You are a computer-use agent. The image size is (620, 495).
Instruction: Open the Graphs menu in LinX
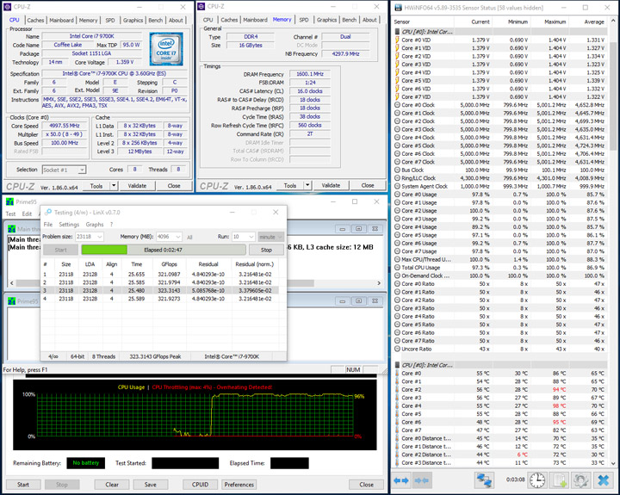pos(94,225)
